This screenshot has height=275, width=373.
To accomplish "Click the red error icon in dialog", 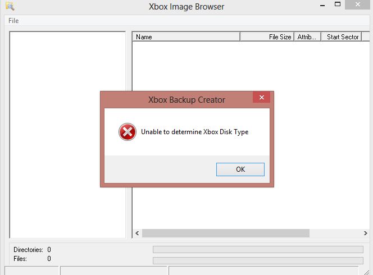I will click(x=127, y=132).
